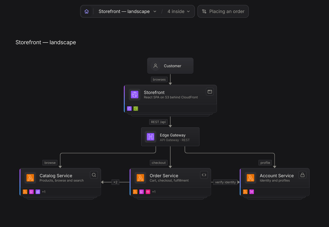Click the Order Service Lambda icon
The height and width of the screenshot is (227, 329).
[x=140, y=178]
